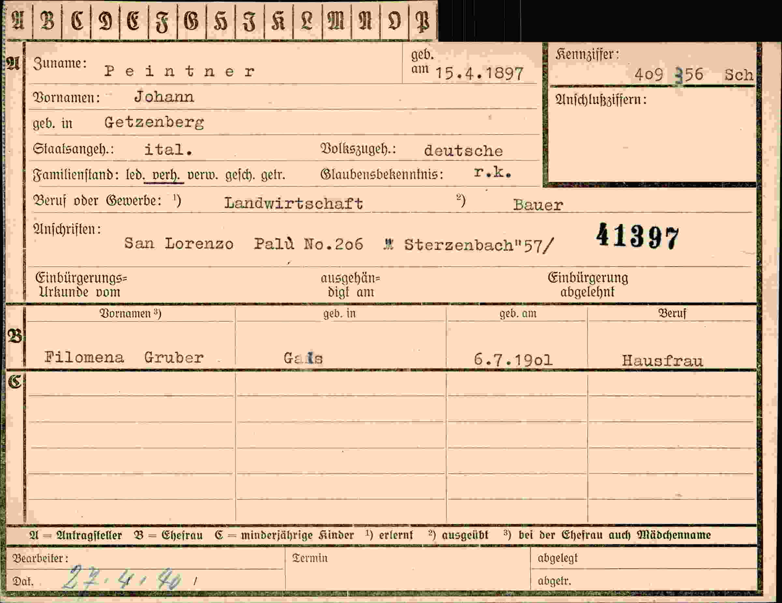Click the "Bearbeiter:" label
This screenshot has height=603, width=782.
click(x=40, y=558)
